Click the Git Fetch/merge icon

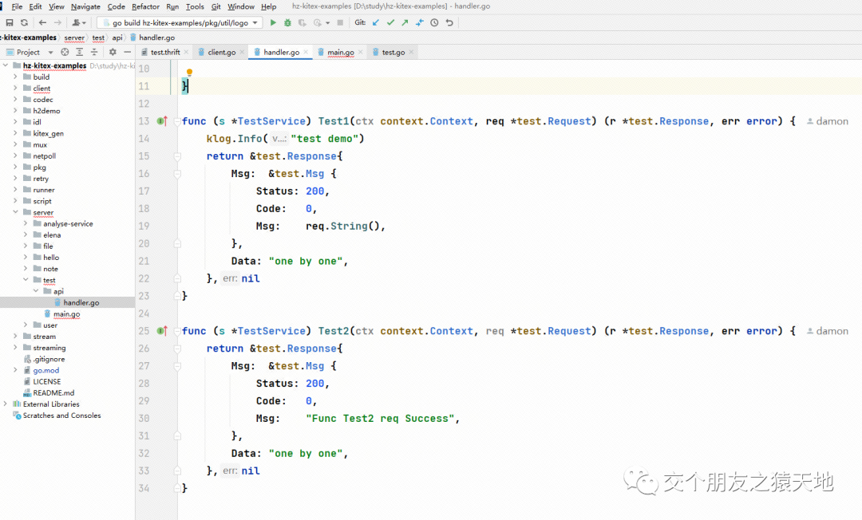coord(420,22)
